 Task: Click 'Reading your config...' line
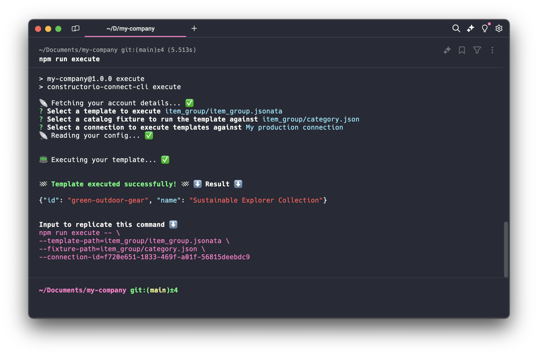96,135
